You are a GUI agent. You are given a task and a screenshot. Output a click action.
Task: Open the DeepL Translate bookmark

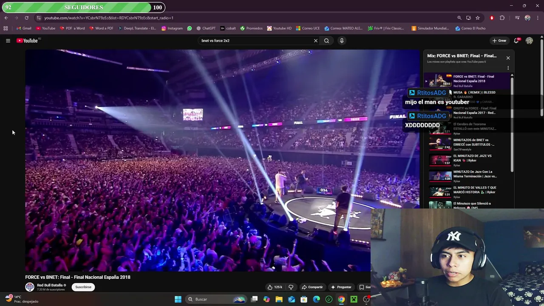point(137,28)
